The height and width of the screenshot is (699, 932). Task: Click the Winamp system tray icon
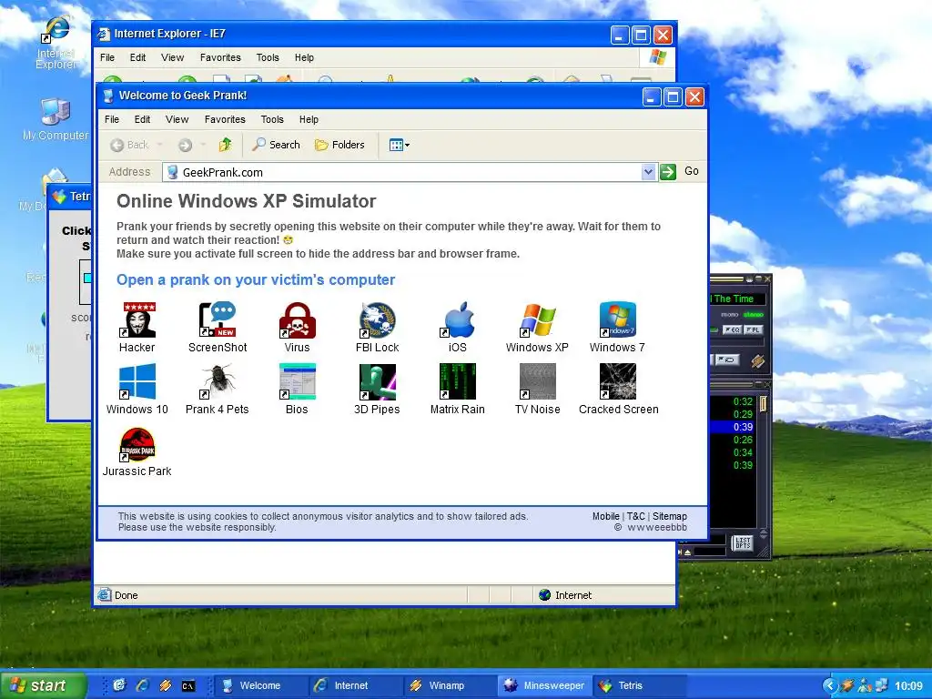coord(848,686)
